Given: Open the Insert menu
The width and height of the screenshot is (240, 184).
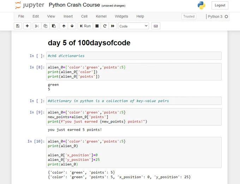Looking at the screenshot, I should pos(68,17).
